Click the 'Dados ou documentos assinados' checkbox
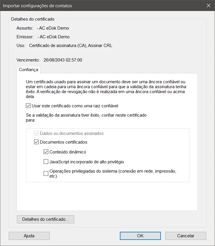 [x=36, y=133]
